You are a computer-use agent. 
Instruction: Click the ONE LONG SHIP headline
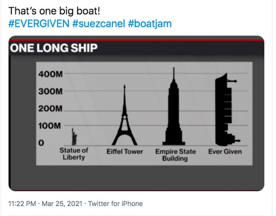tap(53, 48)
